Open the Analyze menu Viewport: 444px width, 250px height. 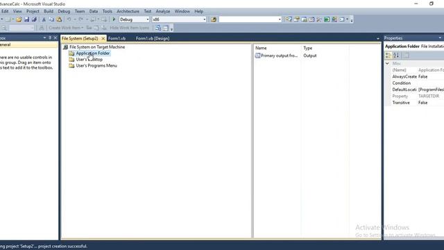coord(163,11)
